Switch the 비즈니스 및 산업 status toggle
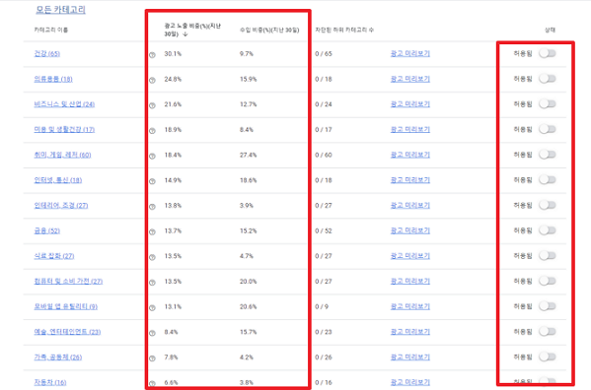This screenshot has height=390, width=591. coord(548,103)
